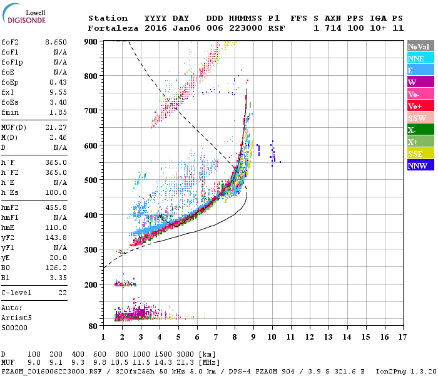Click the Jan06 date in header
The width and height of the screenshot is (438, 376).
[x=186, y=28]
